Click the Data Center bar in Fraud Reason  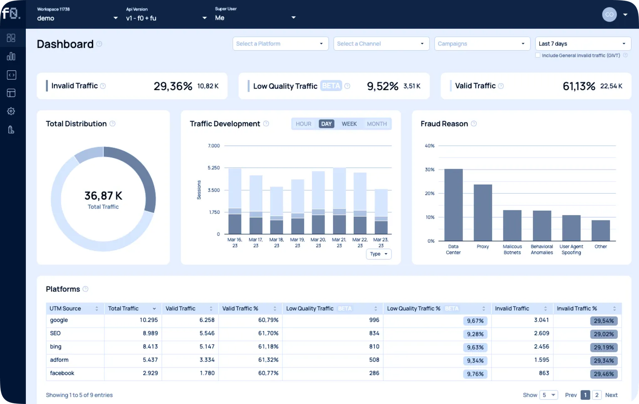tap(453, 205)
